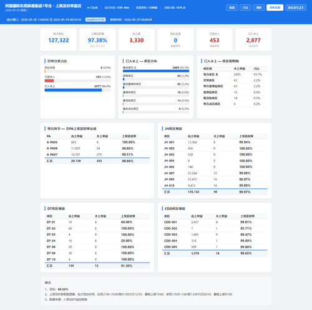
Task: Click the 135,132 total in JH table
Action: pyautogui.click(x=193, y=192)
